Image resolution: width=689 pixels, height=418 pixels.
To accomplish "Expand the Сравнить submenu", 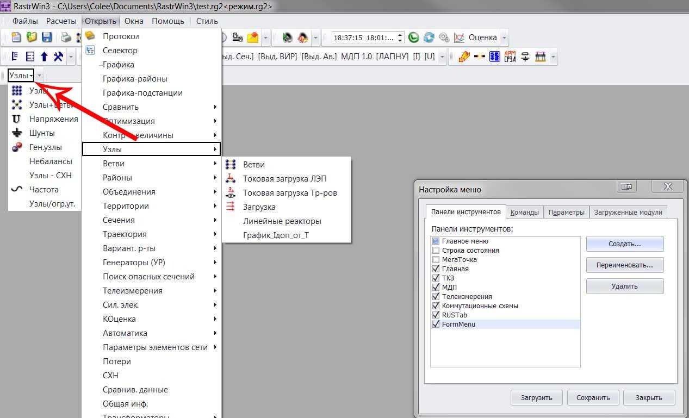I will click(x=152, y=107).
